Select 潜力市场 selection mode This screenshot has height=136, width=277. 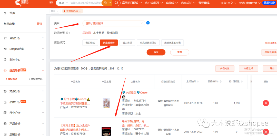click(127, 43)
